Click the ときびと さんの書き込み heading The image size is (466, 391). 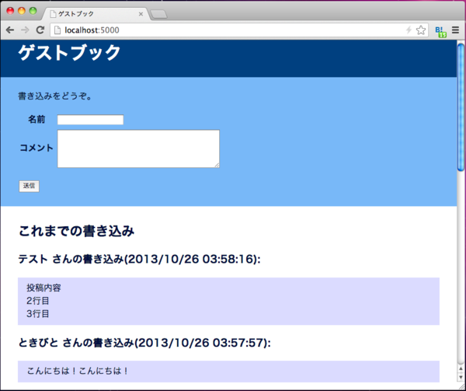pos(144,343)
